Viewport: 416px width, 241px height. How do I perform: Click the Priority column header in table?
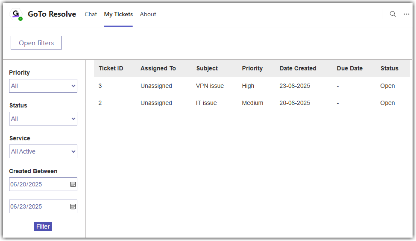[x=252, y=68]
